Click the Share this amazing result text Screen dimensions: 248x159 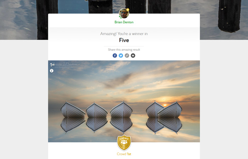124,50
